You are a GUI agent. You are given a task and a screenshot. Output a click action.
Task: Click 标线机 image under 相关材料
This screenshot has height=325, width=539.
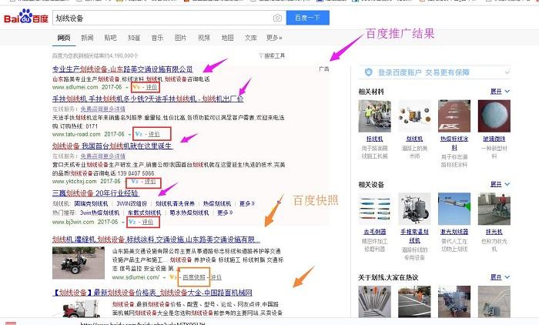[375, 116]
